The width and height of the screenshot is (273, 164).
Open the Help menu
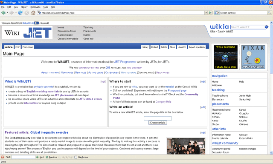tap(53, 7)
